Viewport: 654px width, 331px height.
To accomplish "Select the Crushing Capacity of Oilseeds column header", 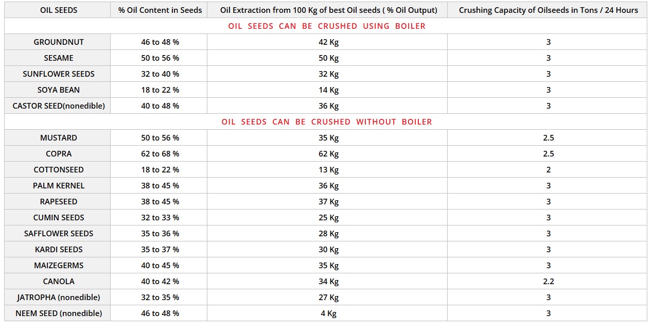I will click(548, 10).
